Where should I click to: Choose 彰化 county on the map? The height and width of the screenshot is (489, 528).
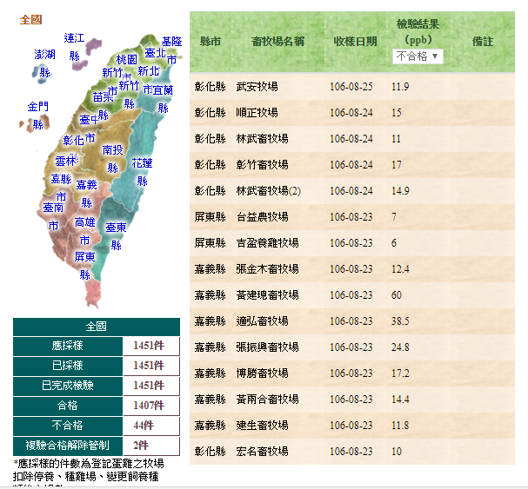(x=73, y=140)
